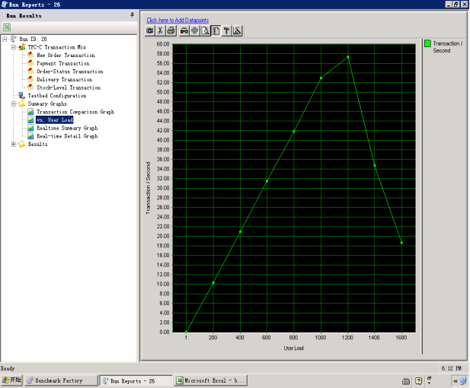Select Delivery Transaction in tree
This screenshot has width=470, height=388.
tap(65, 80)
